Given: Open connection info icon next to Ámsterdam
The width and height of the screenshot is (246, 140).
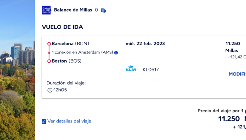Looking at the screenshot, I should 116,52.
